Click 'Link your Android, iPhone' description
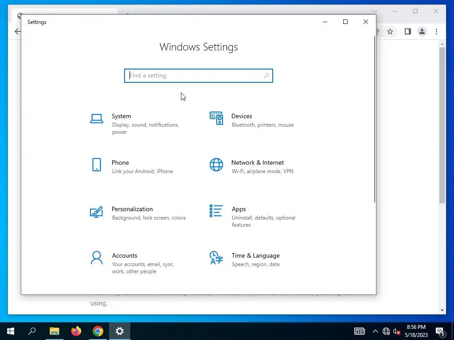Screen dimensions: 454x340 (142, 171)
